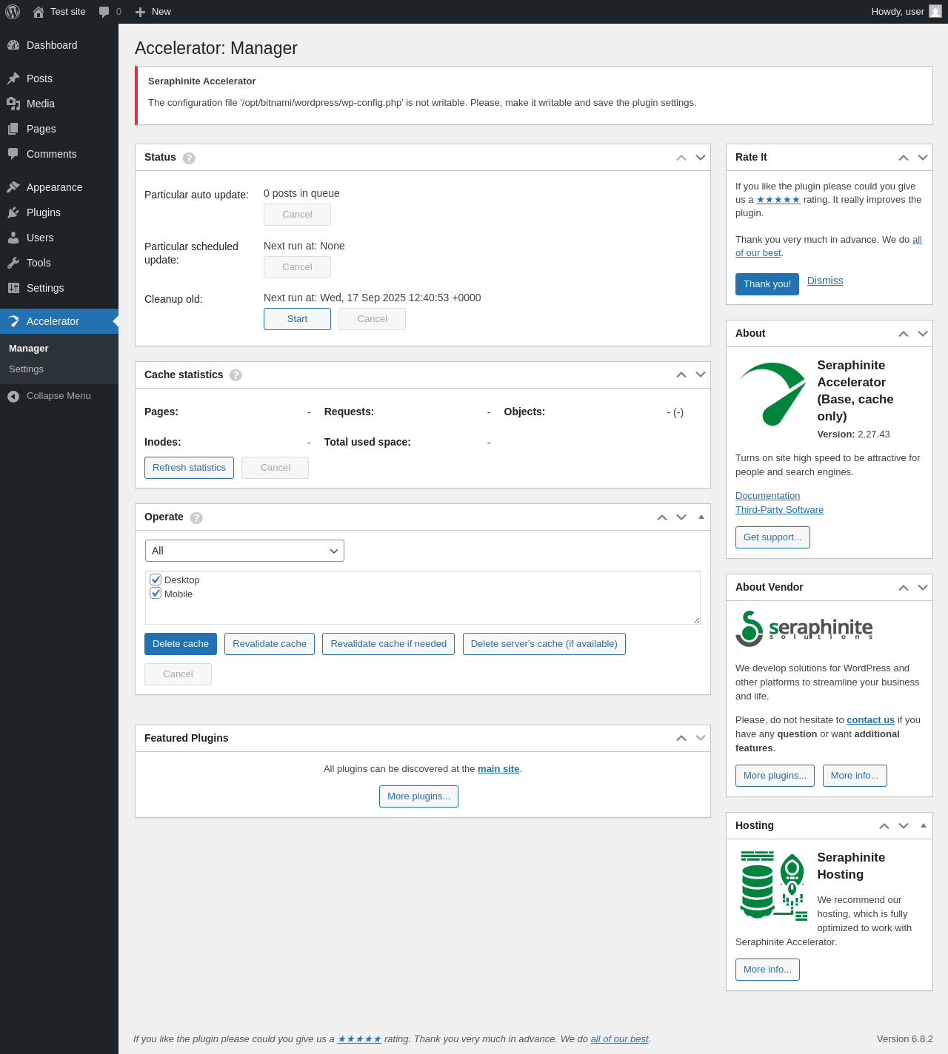Open the Plugins menu
948x1054 pixels.
(x=59, y=212)
